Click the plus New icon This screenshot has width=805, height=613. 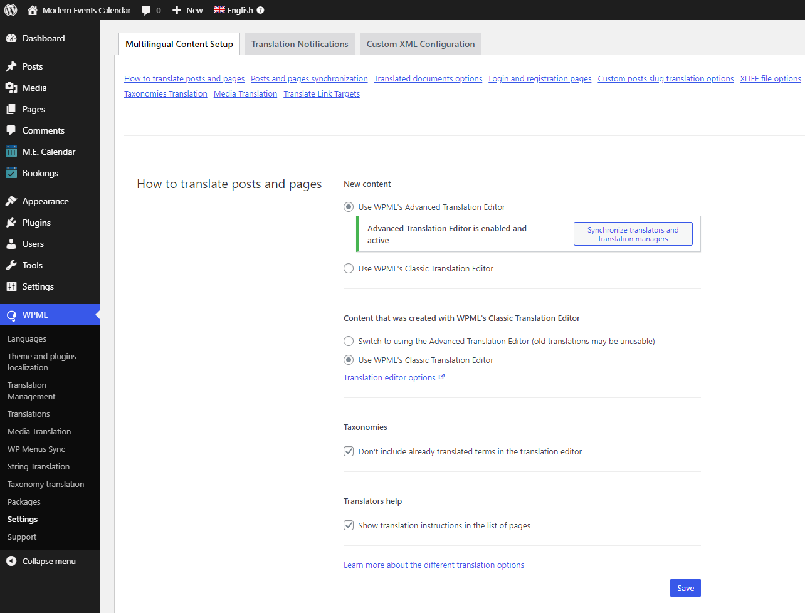coord(177,10)
